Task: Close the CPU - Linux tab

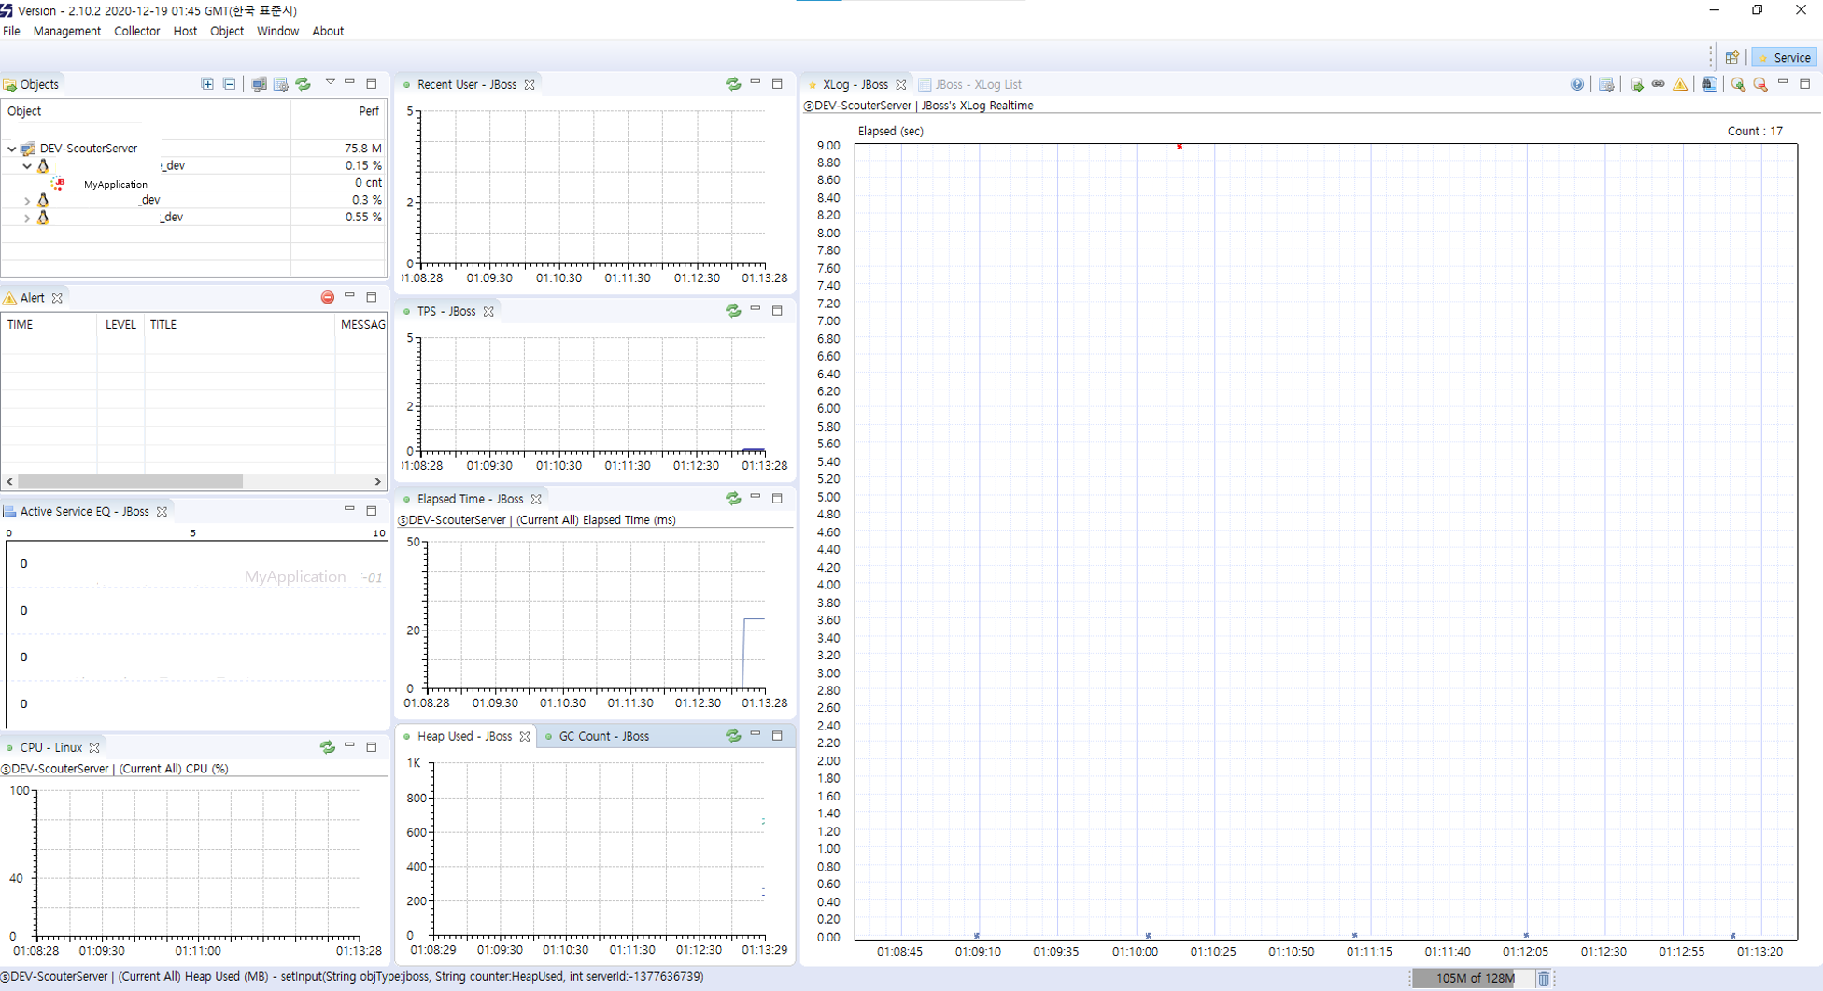Action: [x=94, y=747]
